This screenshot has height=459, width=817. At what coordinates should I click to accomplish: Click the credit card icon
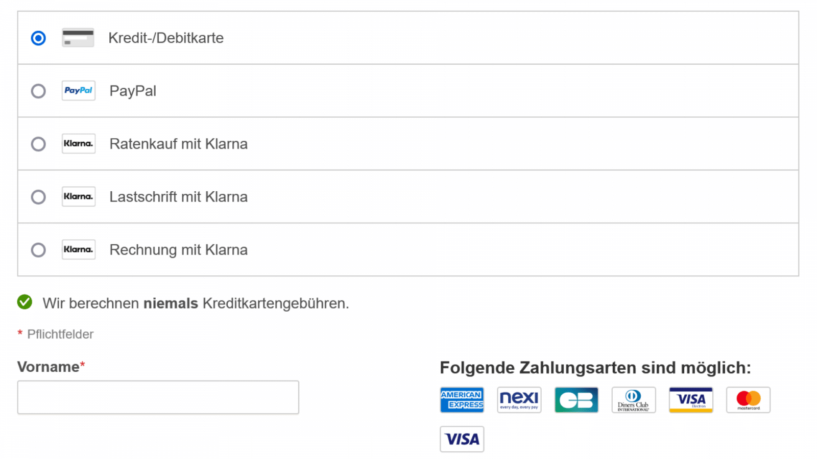78,38
